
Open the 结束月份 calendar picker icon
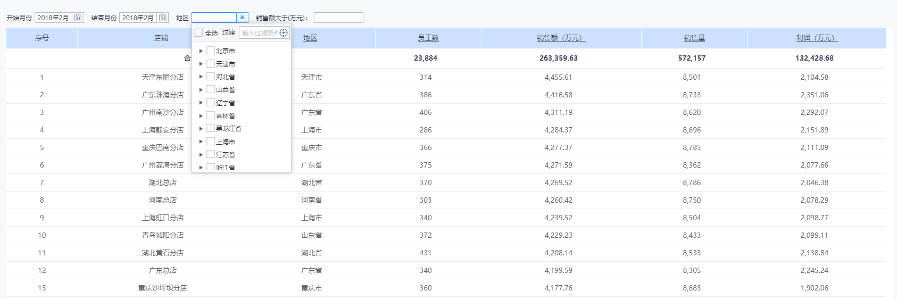click(x=163, y=18)
